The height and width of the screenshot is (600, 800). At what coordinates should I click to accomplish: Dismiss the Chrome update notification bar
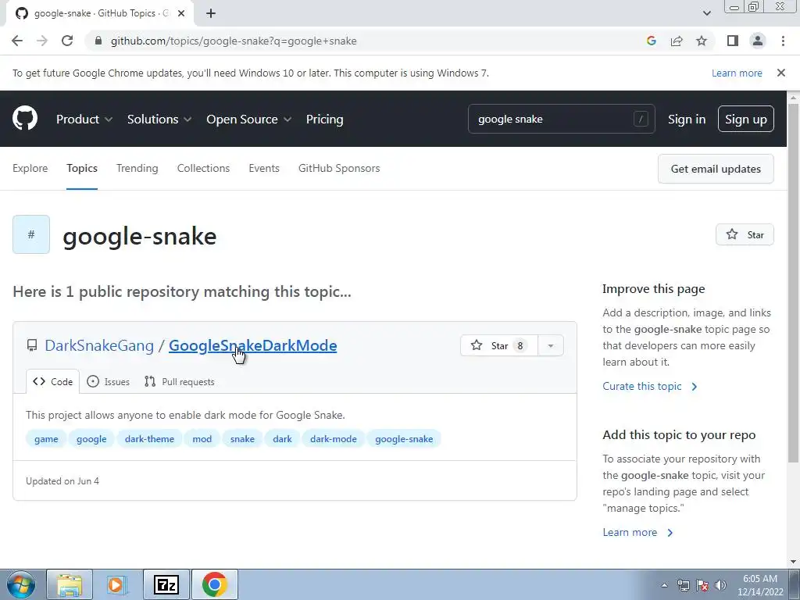click(780, 73)
